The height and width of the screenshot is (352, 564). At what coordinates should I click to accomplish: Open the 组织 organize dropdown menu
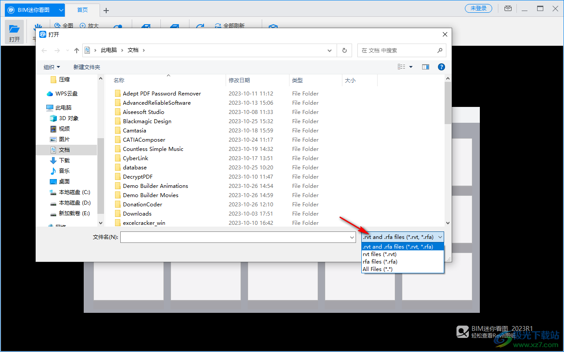coord(52,67)
